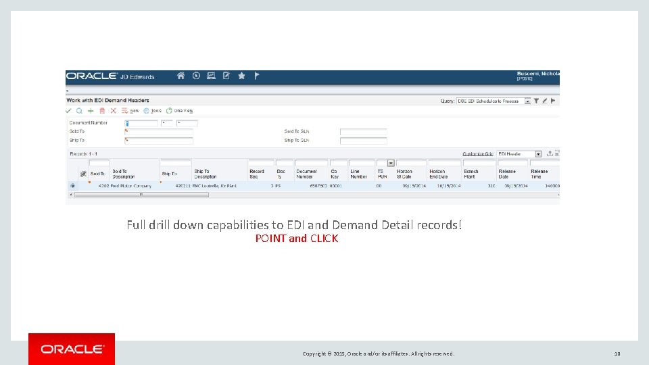649x365 pixels.
Task: Open the EDI Header grid format dropdown
Action: point(538,154)
